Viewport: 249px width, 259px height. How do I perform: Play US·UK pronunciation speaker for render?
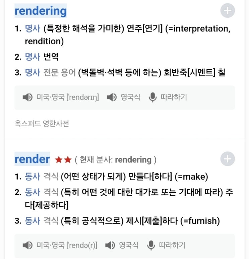pos(27,246)
